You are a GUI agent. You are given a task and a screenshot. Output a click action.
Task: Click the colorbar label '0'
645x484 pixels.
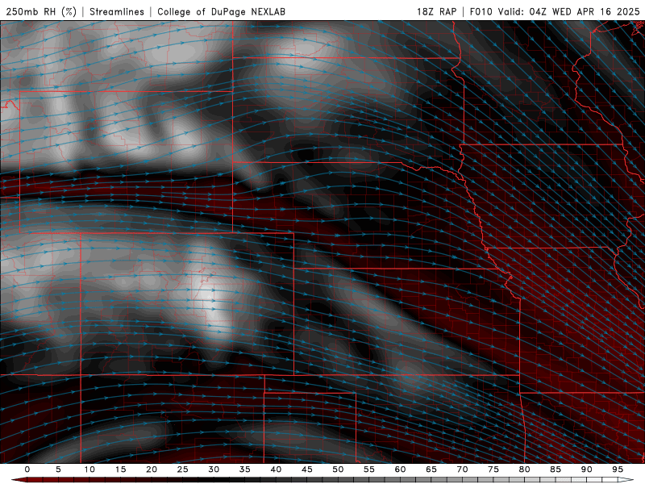[x=27, y=469]
